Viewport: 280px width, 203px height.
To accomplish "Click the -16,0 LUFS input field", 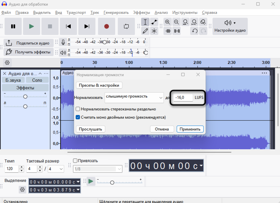I will [182, 97].
